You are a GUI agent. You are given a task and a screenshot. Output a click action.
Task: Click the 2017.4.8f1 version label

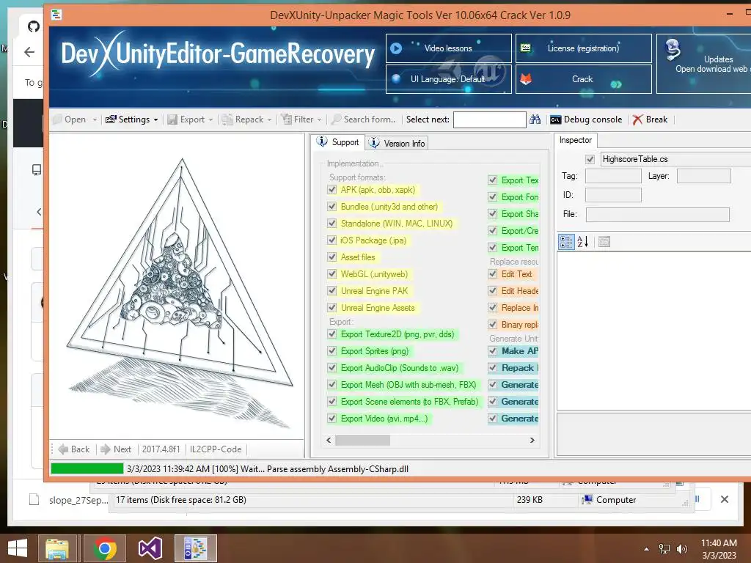click(161, 449)
